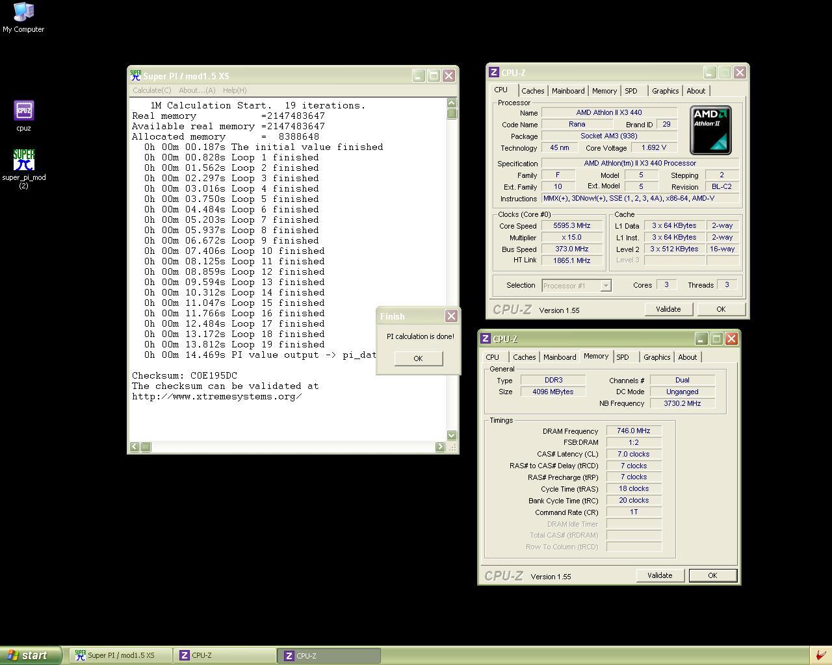This screenshot has height=665, width=832.
Task: Click the Bus Speed value 373.0 MHz
Action: pyautogui.click(x=572, y=249)
